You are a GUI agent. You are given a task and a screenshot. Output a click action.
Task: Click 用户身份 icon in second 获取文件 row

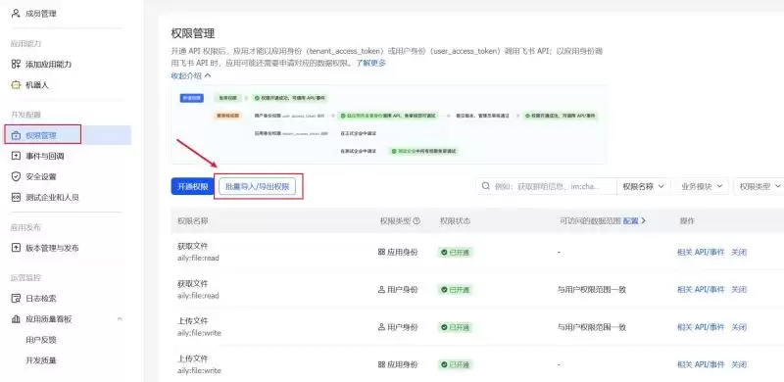pos(381,290)
